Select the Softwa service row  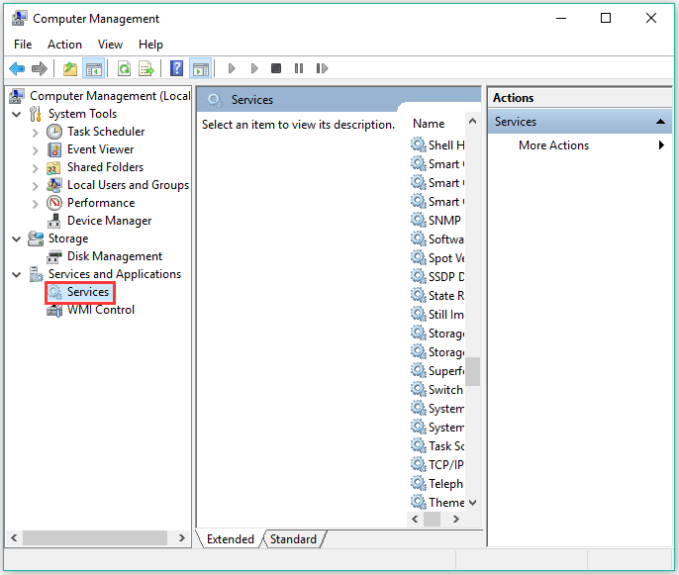pos(437,240)
